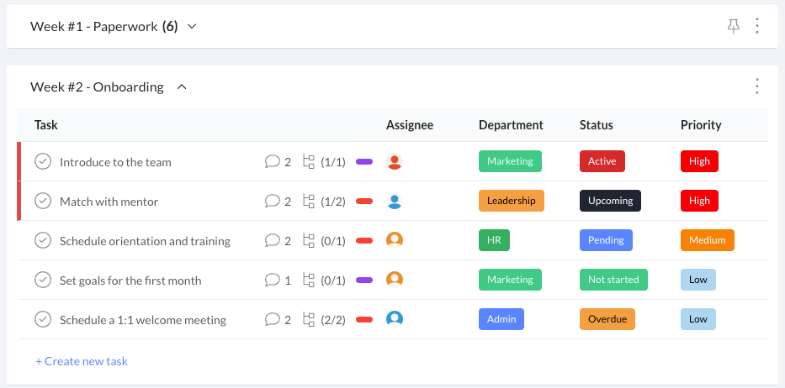785x388 pixels.
Task: Open the Introduce to the team task
Action: 115,162
